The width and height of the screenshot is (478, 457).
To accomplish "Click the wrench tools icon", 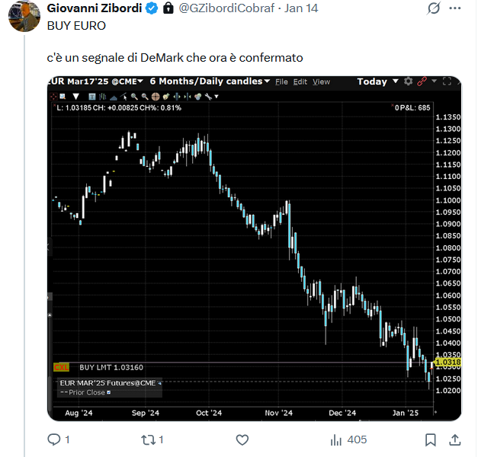I will [x=209, y=97].
